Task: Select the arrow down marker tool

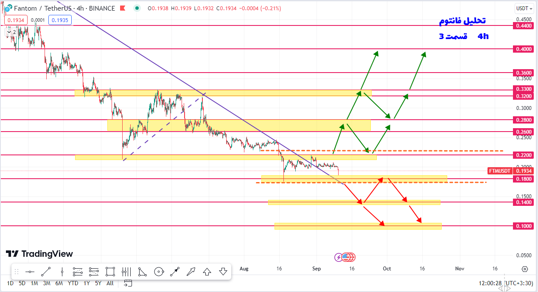Action: coord(223,272)
